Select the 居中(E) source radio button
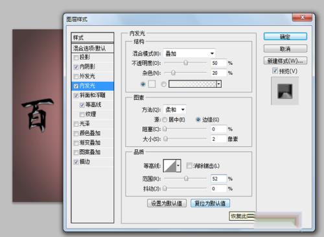The height and width of the screenshot is (237, 324). [x=165, y=119]
